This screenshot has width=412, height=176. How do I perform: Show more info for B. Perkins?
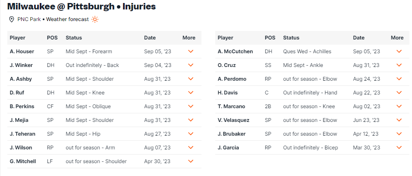pyautogui.click(x=191, y=106)
